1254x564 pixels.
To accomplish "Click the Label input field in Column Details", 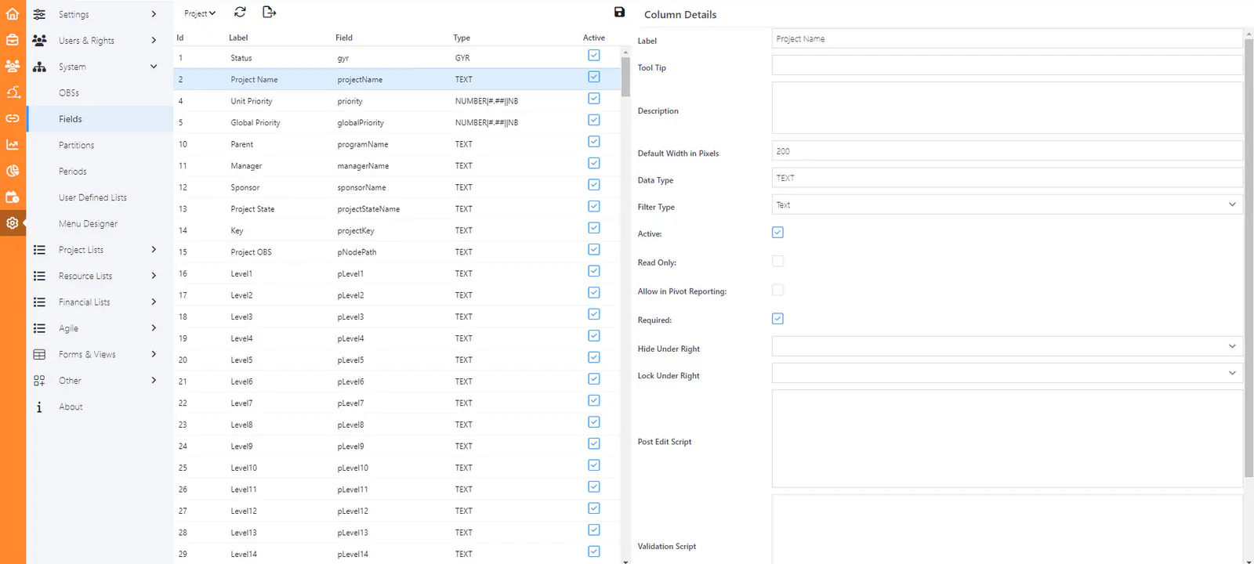I will pyautogui.click(x=1007, y=38).
